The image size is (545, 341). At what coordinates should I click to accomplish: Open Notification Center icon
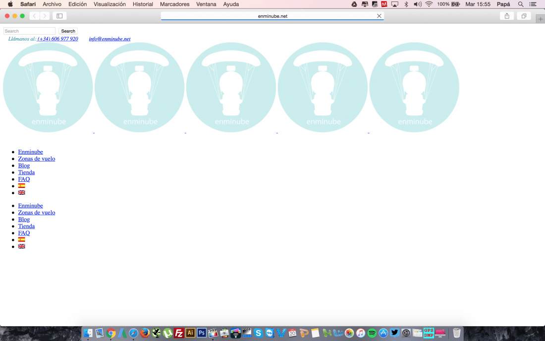point(533,4)
